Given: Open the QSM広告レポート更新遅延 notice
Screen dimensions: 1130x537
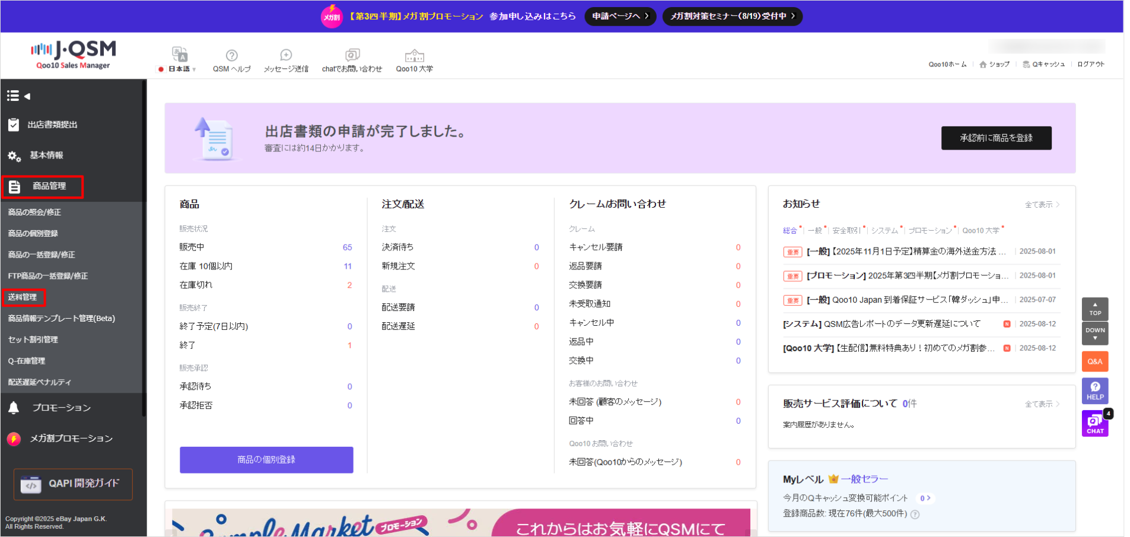Looking at the screenshot, I should click(x=881, y=324).
